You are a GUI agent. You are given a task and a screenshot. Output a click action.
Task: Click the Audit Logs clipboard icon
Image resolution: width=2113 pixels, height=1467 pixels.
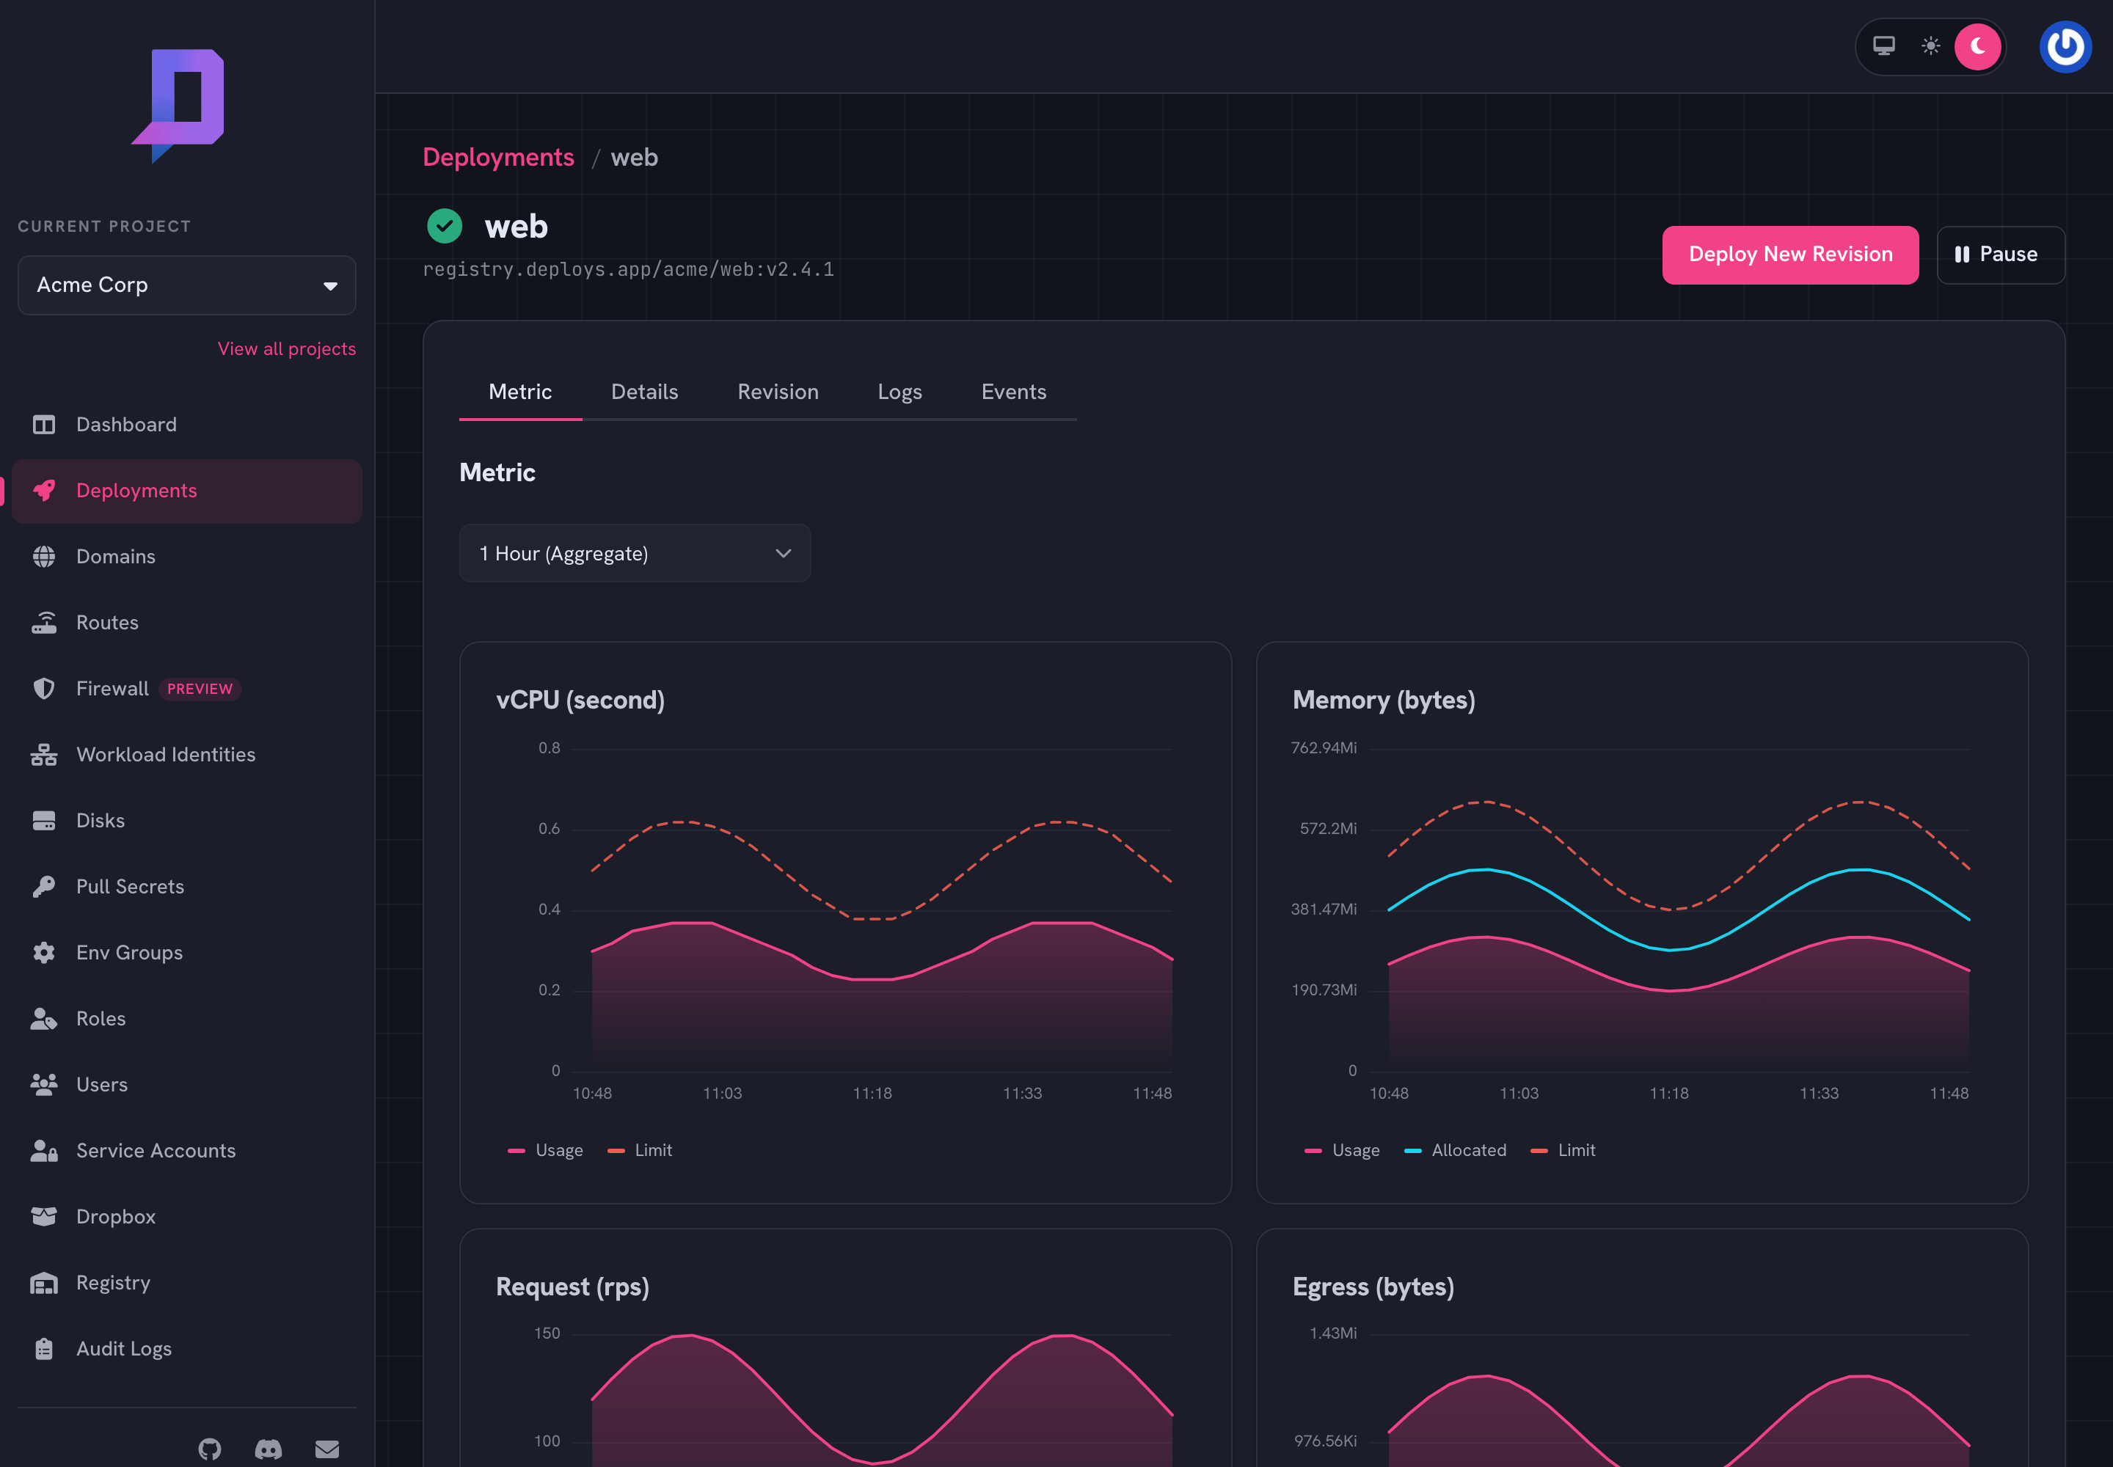(x=43, y=1350)
